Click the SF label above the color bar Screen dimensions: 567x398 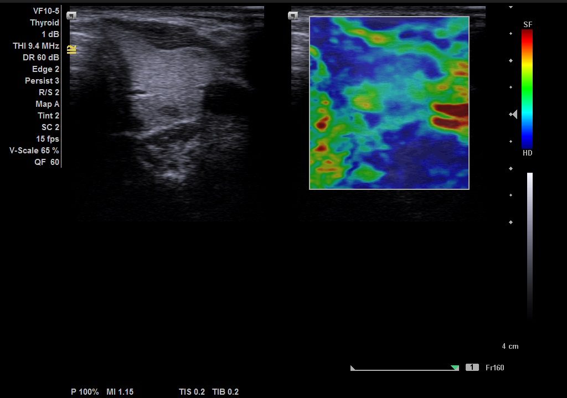(528, 24)
